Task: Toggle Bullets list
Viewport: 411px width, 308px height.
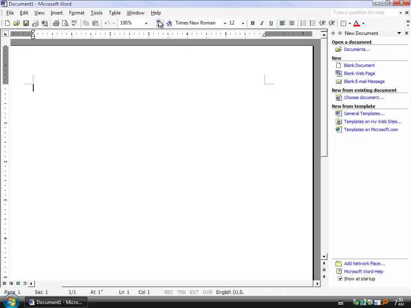Action: click(x=312, y=23)
